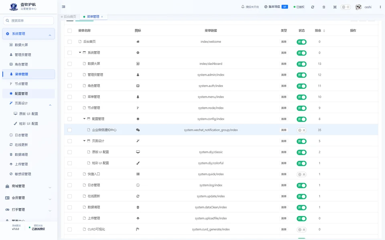385x240 pixels.
Task: Click the user avatar image beside ceshi
Action: [x=359, y=7]
